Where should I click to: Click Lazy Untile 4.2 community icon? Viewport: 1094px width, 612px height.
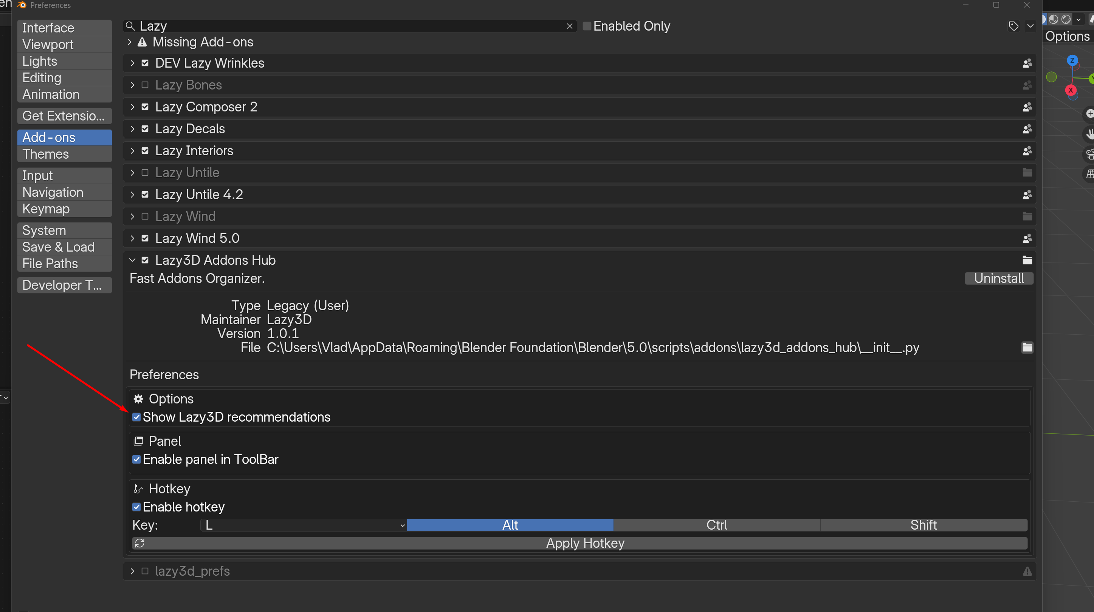click(1027, 195)
